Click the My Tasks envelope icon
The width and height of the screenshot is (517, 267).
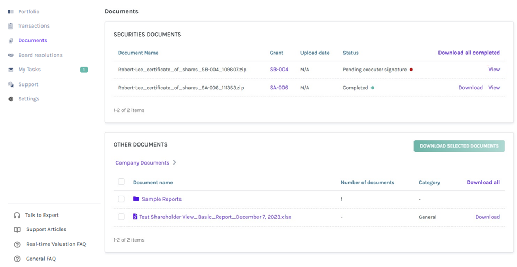click(x=11, y=70)
